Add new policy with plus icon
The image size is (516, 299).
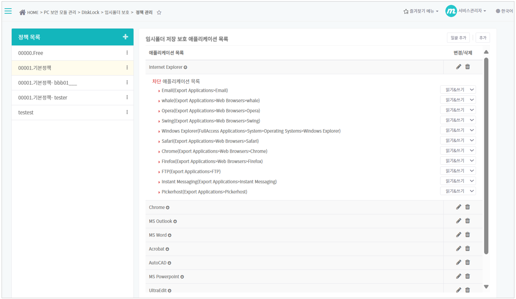tap(125, 37)
